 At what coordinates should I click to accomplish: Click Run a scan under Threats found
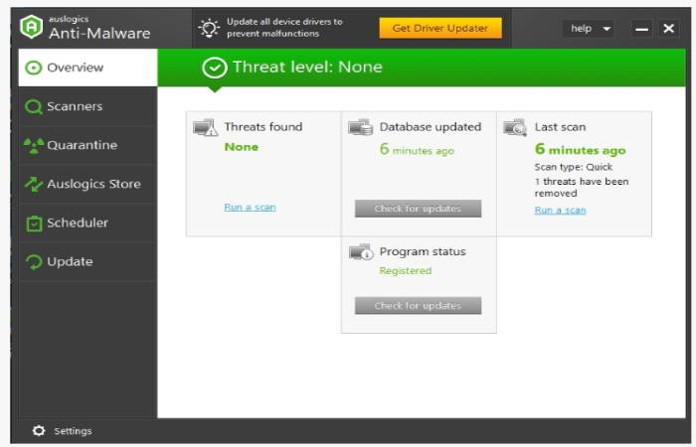coord(250,207)
